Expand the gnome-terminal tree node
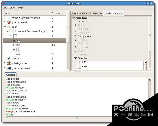 (5, 68)
